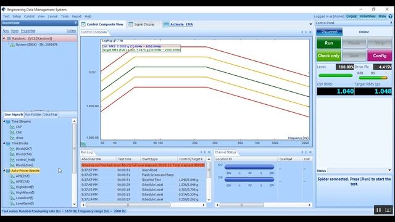
Task: Open the Style option in top bar
Action: pos(382,17)
